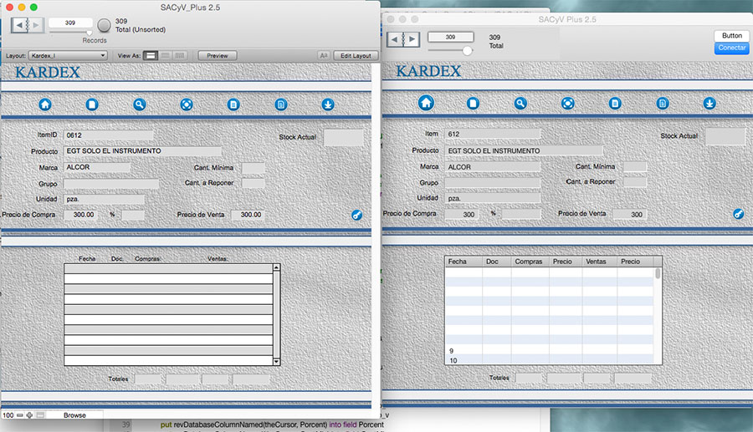Click the blue key icon in right window
The height and width of the screenshot is (432, 753).
739,214
